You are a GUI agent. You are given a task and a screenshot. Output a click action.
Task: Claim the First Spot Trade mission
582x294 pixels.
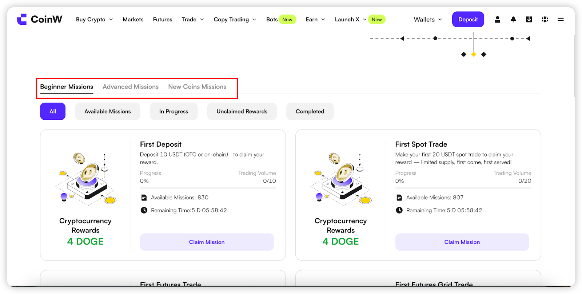pyautogui.click(x=462, y=242)
